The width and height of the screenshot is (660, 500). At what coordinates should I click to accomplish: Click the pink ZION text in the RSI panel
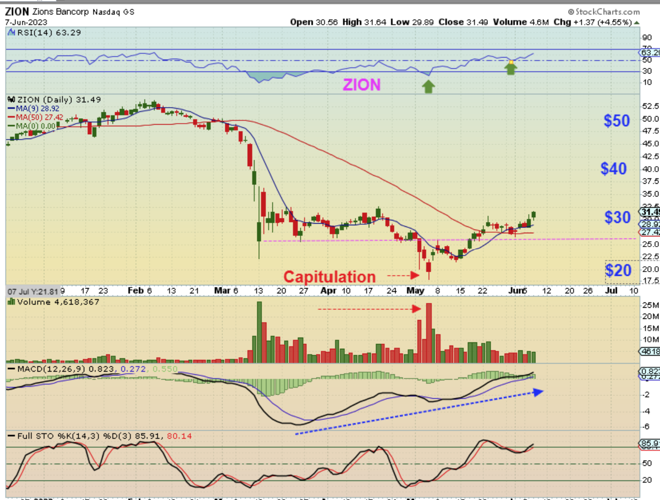pos(361,85)
